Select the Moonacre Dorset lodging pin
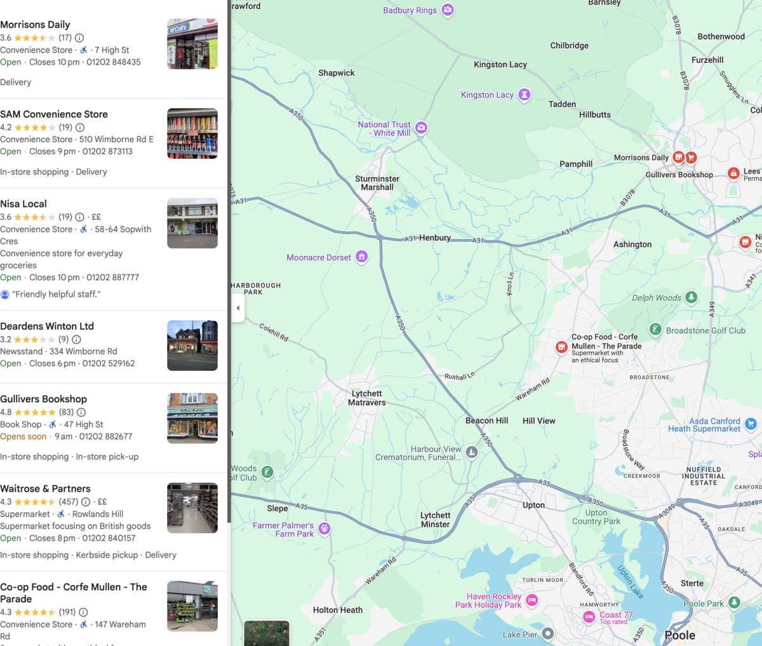Screen dimensions: 762x646 coord(361,257)
